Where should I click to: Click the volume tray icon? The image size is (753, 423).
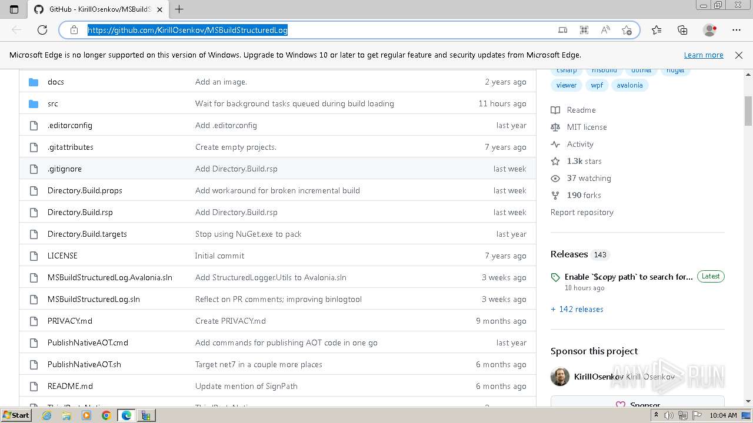(669, 415)
